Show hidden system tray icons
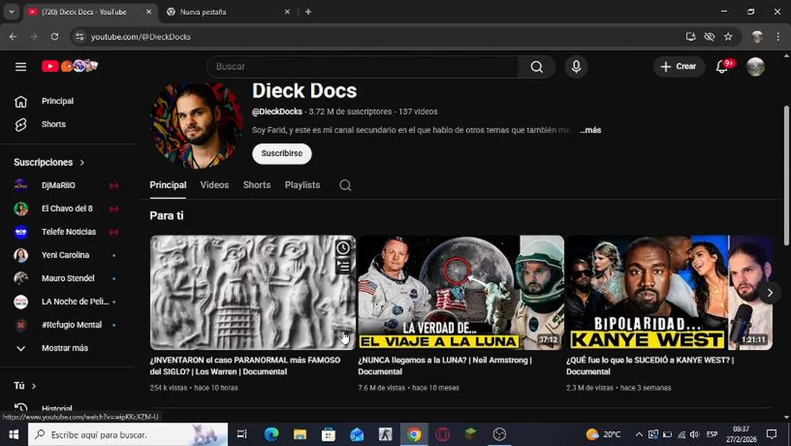The width and height of the screenshot is (791, 446). [639, 435]
